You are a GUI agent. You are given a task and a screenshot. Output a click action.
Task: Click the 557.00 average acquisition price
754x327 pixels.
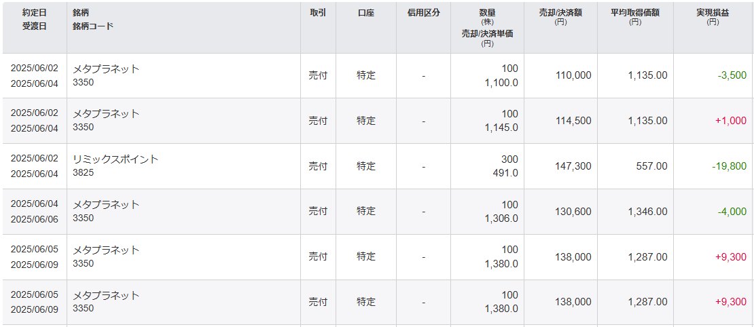[652, 166]
